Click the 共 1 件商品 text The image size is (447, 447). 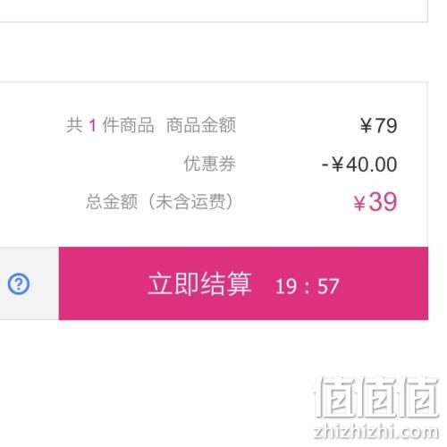tap(110, 125)
